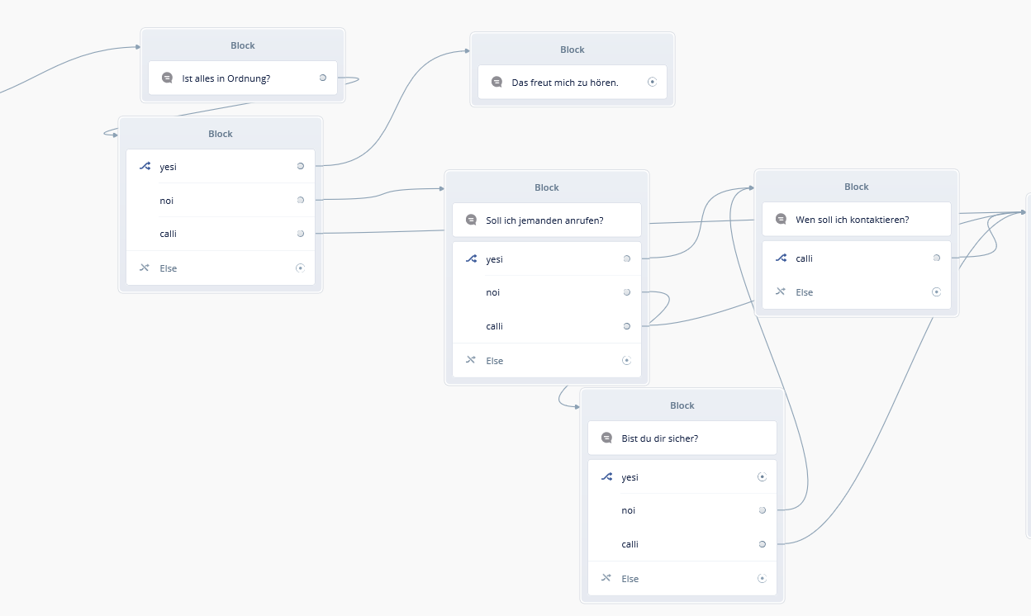Click the intent icon beside yesi under 'Bist du dir sicher?'
The width and height of the screenshot is (1031, 616).
(x=607, y=477)
